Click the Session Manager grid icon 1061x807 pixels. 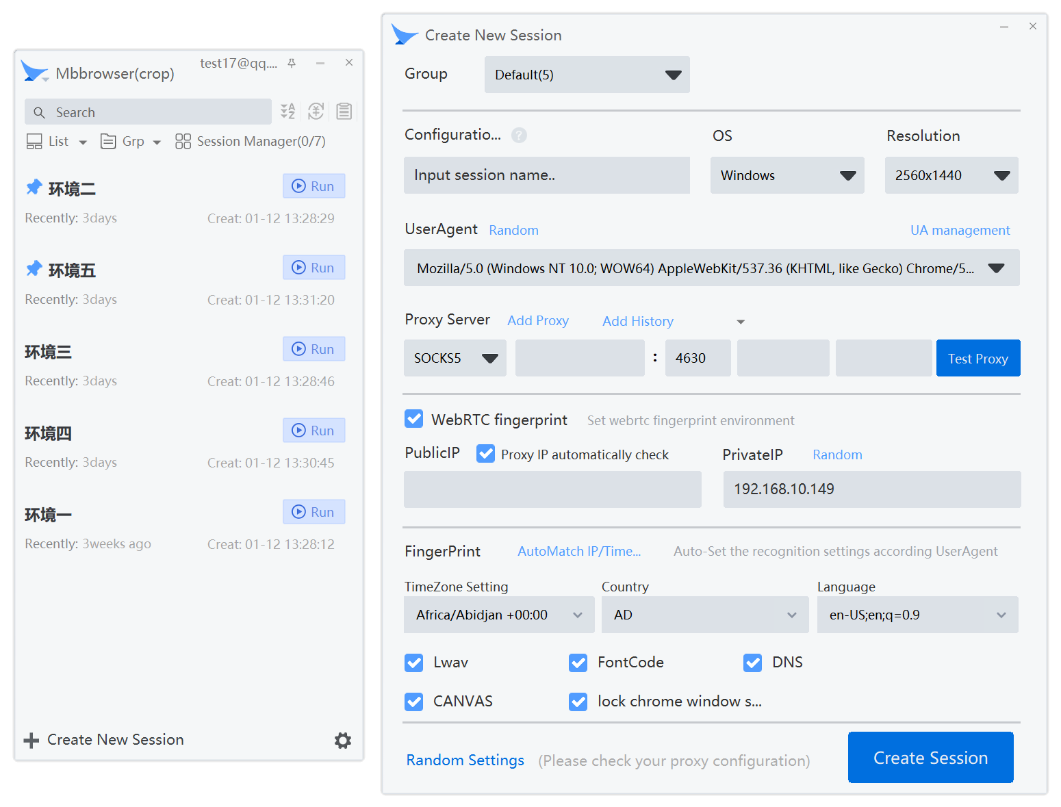coord(183,141)
